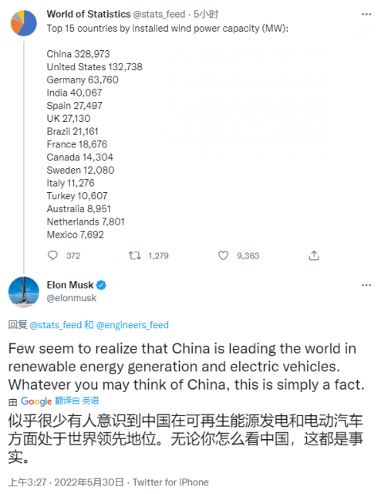Screen dimensions: 381x494
Task: Open World of Statistics pie chart avatar
Action: coord(24,23)
